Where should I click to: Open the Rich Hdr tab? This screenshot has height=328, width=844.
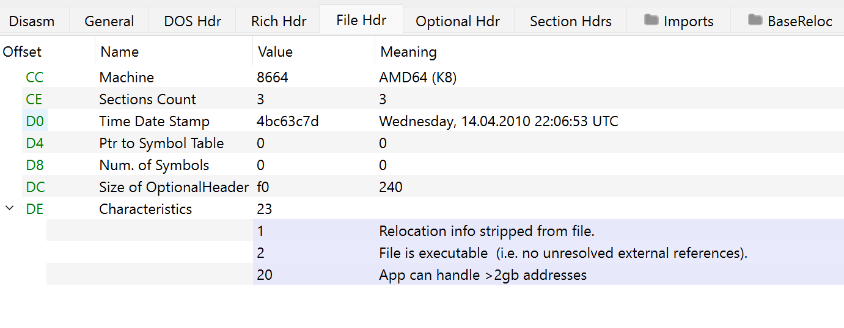(279, 22)
